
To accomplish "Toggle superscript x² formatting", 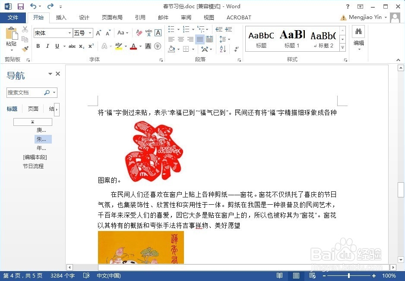I will point(91,46).
